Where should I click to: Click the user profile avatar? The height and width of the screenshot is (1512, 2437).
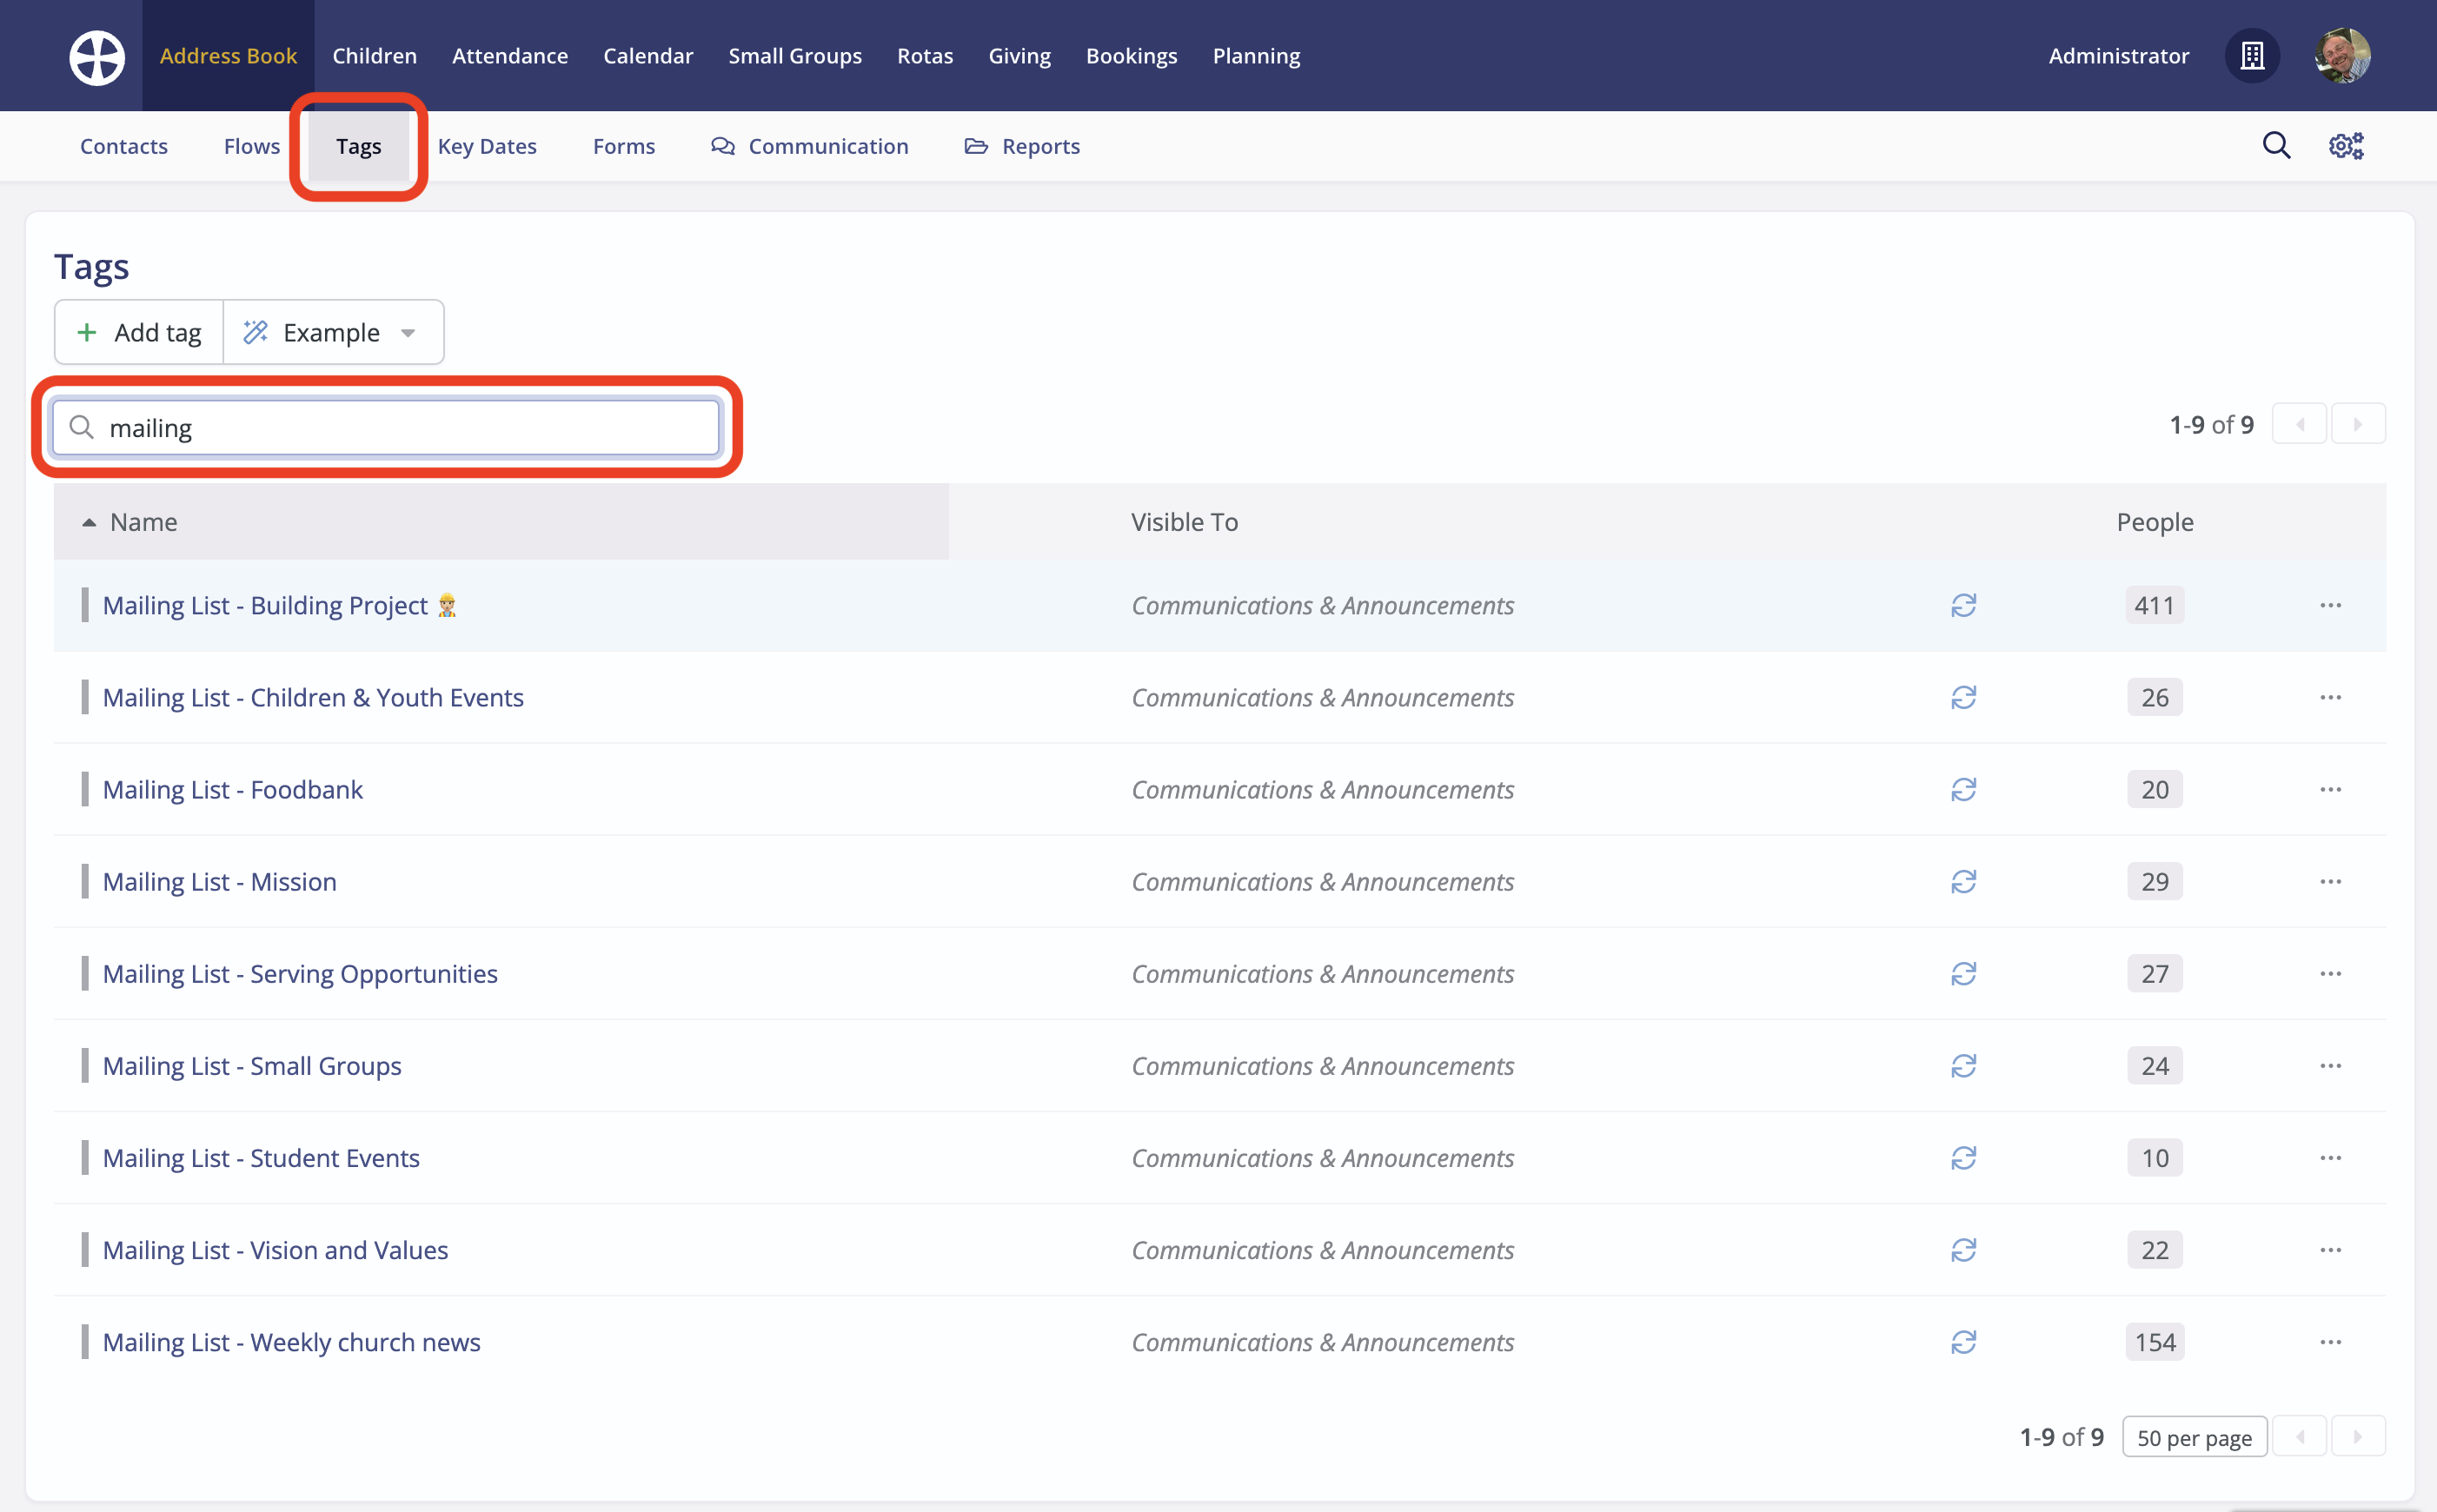[x=2342, y=56]
